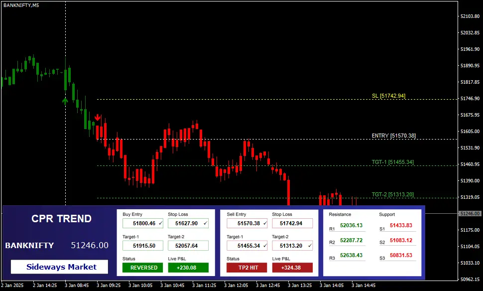Select the Sell Entry field showing 51570.38

247,223
